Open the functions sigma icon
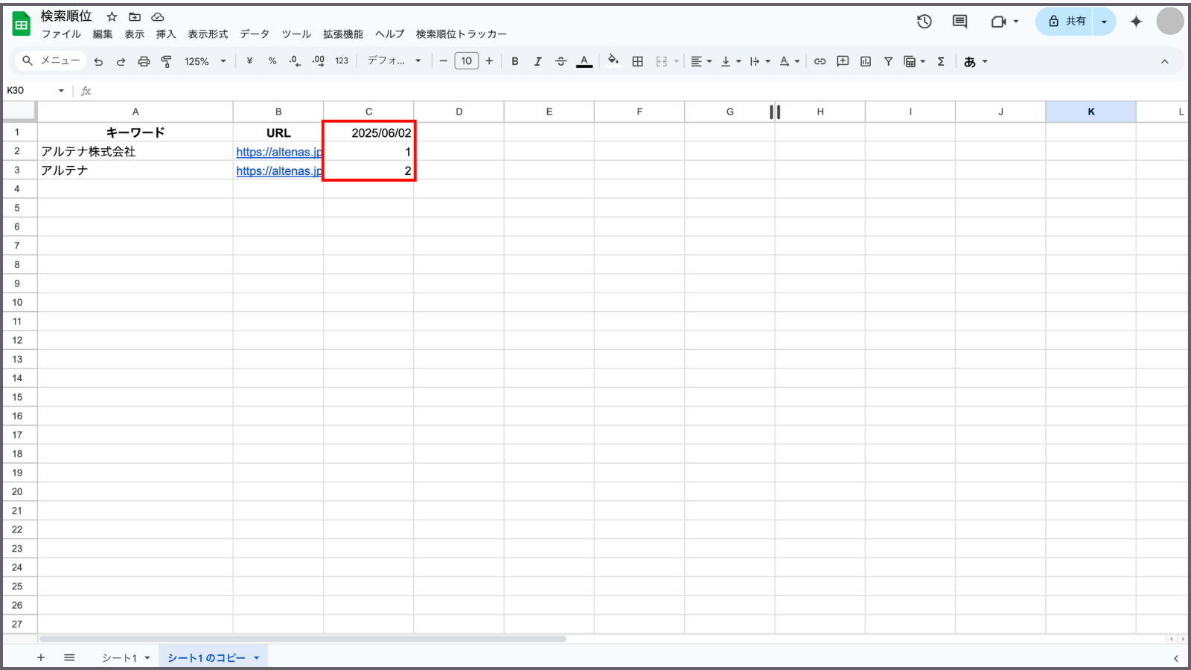Screen dimensions: 1191x670 click(941, 61)
